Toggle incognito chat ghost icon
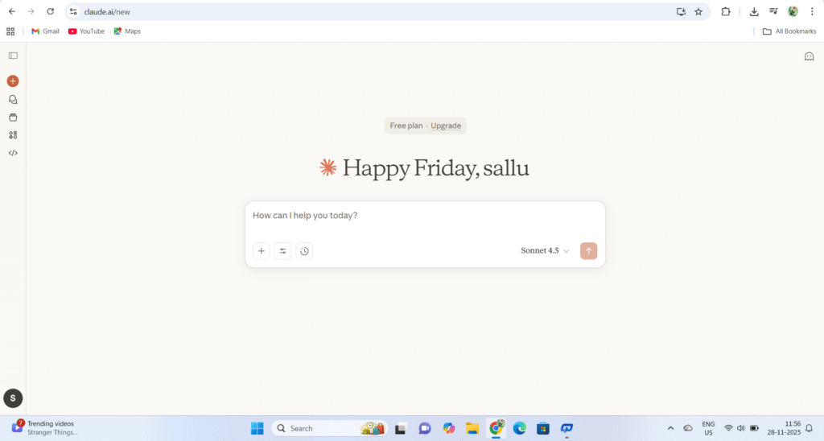824x441 pixels. click(x=809, y=56)
